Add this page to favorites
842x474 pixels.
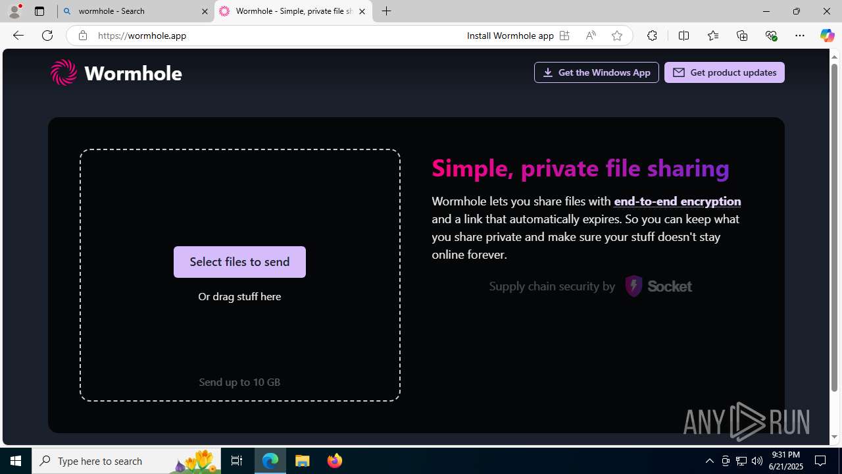click(x=616, y=36)
